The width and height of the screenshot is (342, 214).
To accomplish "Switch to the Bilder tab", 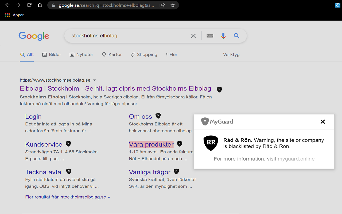I will pos(52,55).
